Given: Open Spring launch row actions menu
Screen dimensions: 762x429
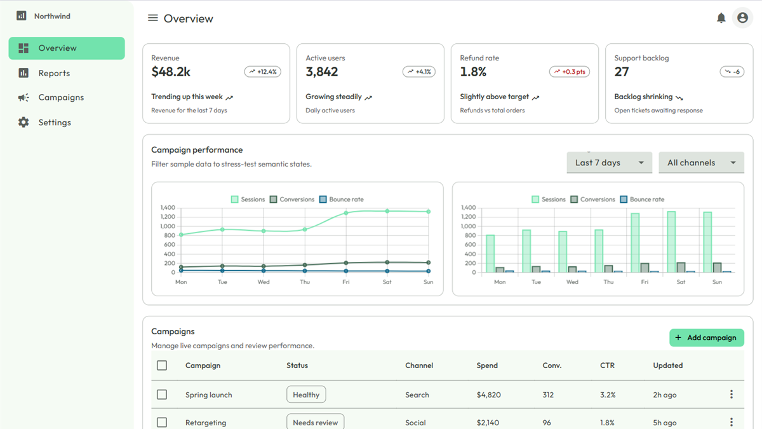Looking at the screenshot, I should (732, 395).
